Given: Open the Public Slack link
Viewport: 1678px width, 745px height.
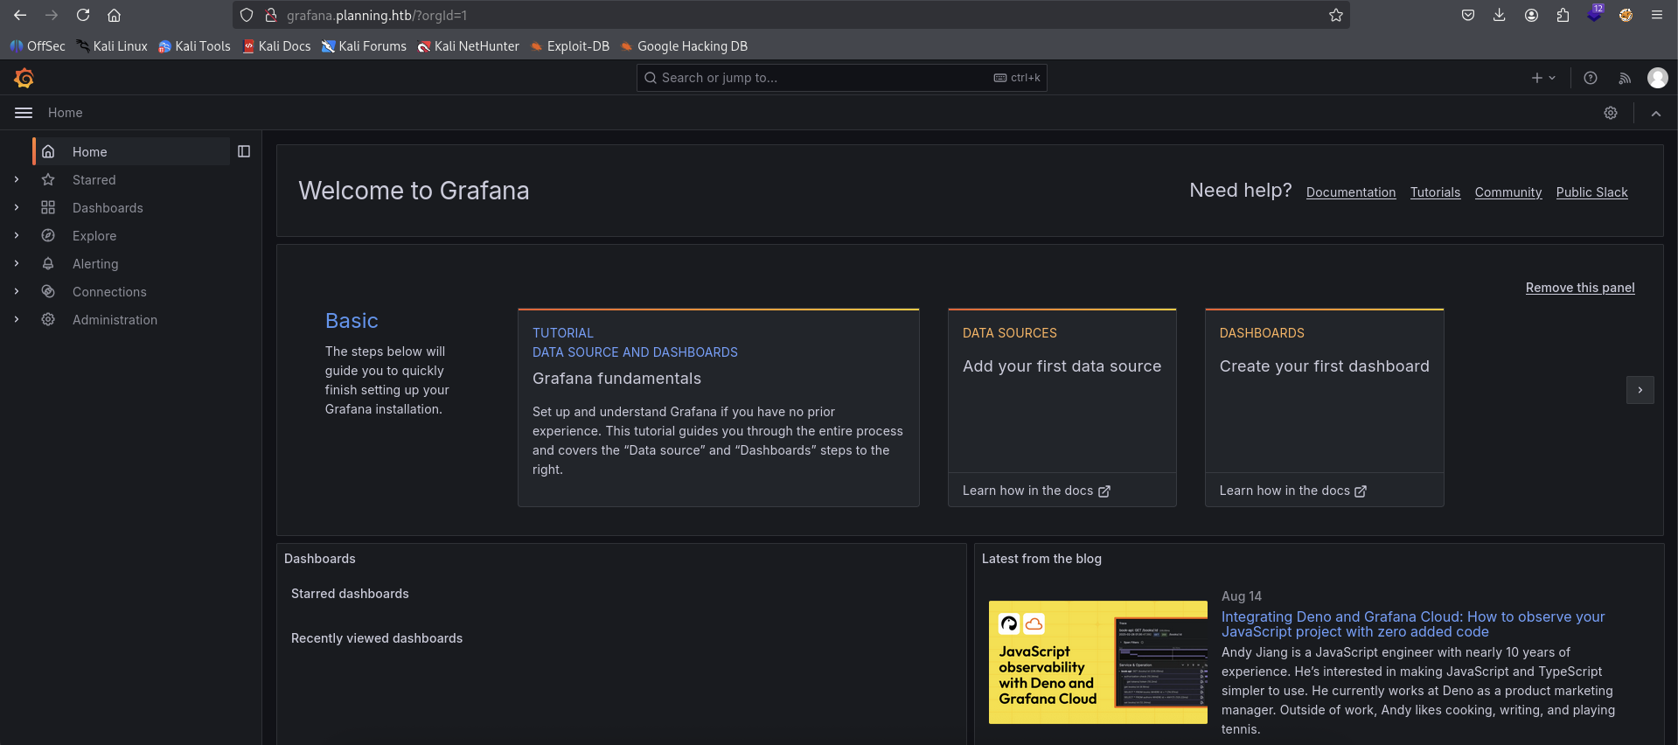Looking at the screenshot, I should [1591, 192].
